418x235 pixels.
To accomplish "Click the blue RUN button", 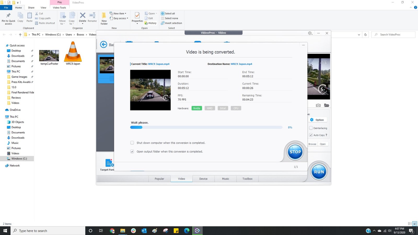I will click(319, 172).
